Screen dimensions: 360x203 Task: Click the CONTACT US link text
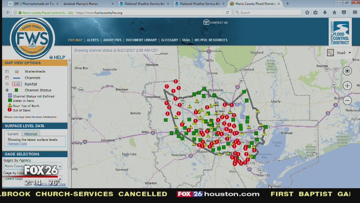[219, 23]
